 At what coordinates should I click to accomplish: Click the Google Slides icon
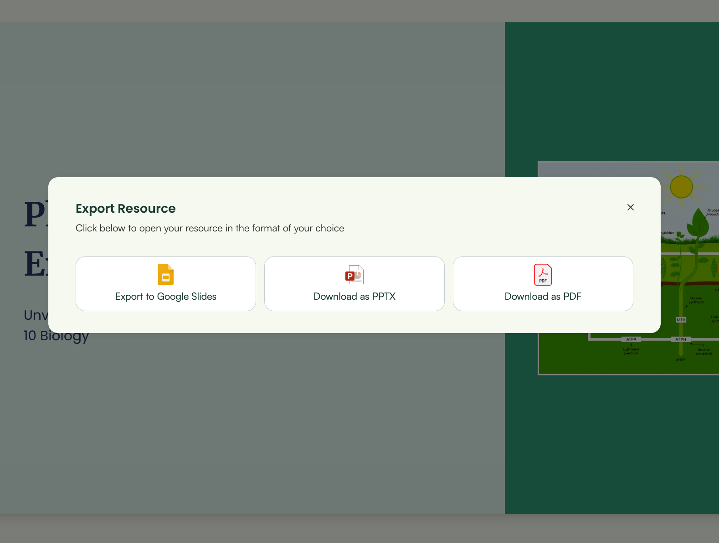pos(166,275)
